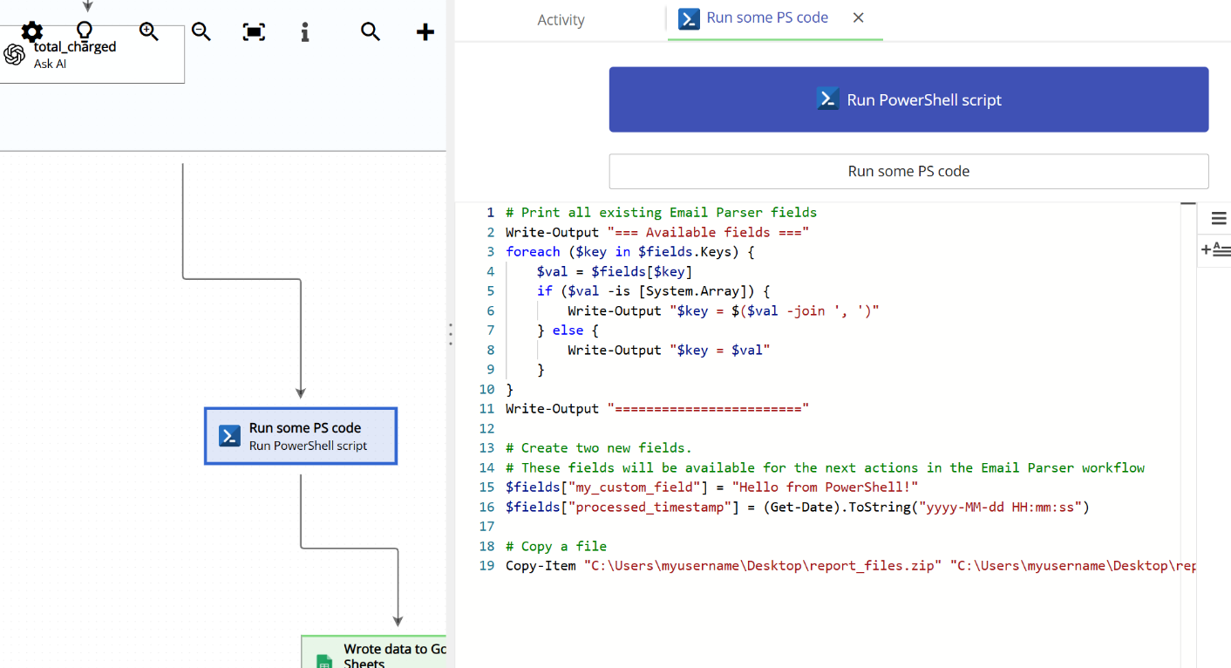Open the Wrote data to Google Sheets node
Screen dimensions: 1231x668
384,652
